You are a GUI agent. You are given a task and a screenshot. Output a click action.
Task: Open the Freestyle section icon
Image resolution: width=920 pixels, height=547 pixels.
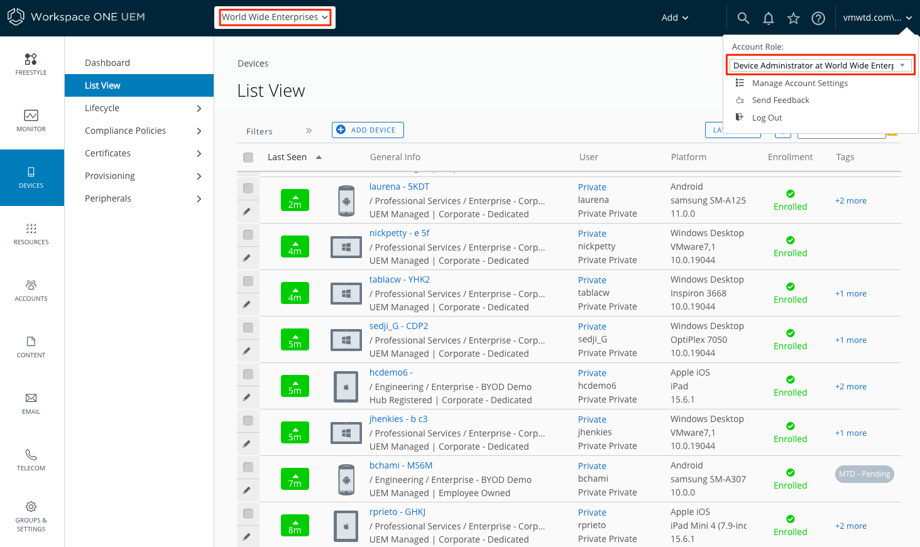pyautogui.click(x=31, y=64)
